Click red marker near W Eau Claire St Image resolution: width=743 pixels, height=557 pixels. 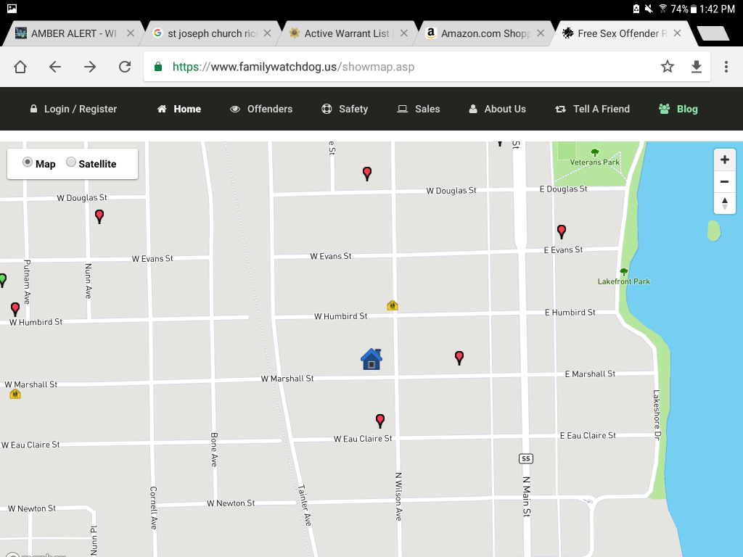380,421
